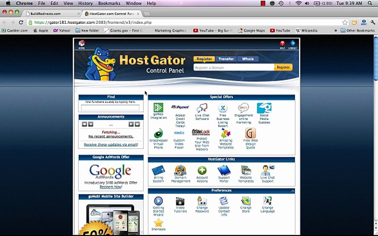Open the History menu
The height and width of the screenshot is (236, 378).
[x=85, y=3]
